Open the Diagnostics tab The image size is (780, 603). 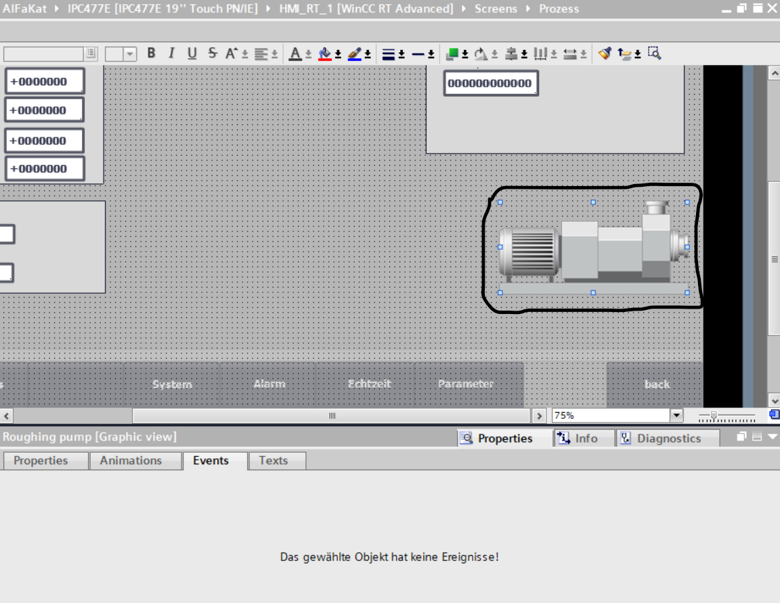click(x=668, y=439)
